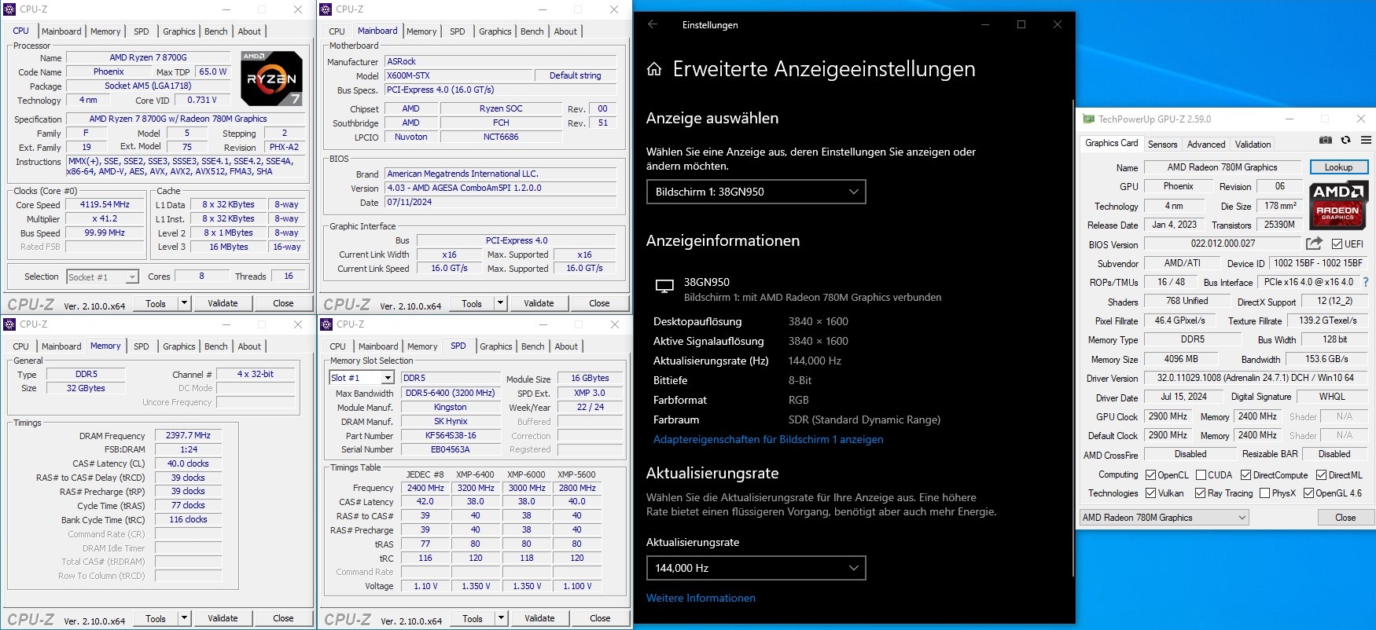Image resolution: width=1376 pixels, height=630 pixels.
Task: Click the Tools button in the CPU-Z Motherboard window
Action: coord(472,303)
